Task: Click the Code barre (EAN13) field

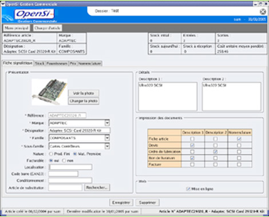Action: click(x=63, y=174)
